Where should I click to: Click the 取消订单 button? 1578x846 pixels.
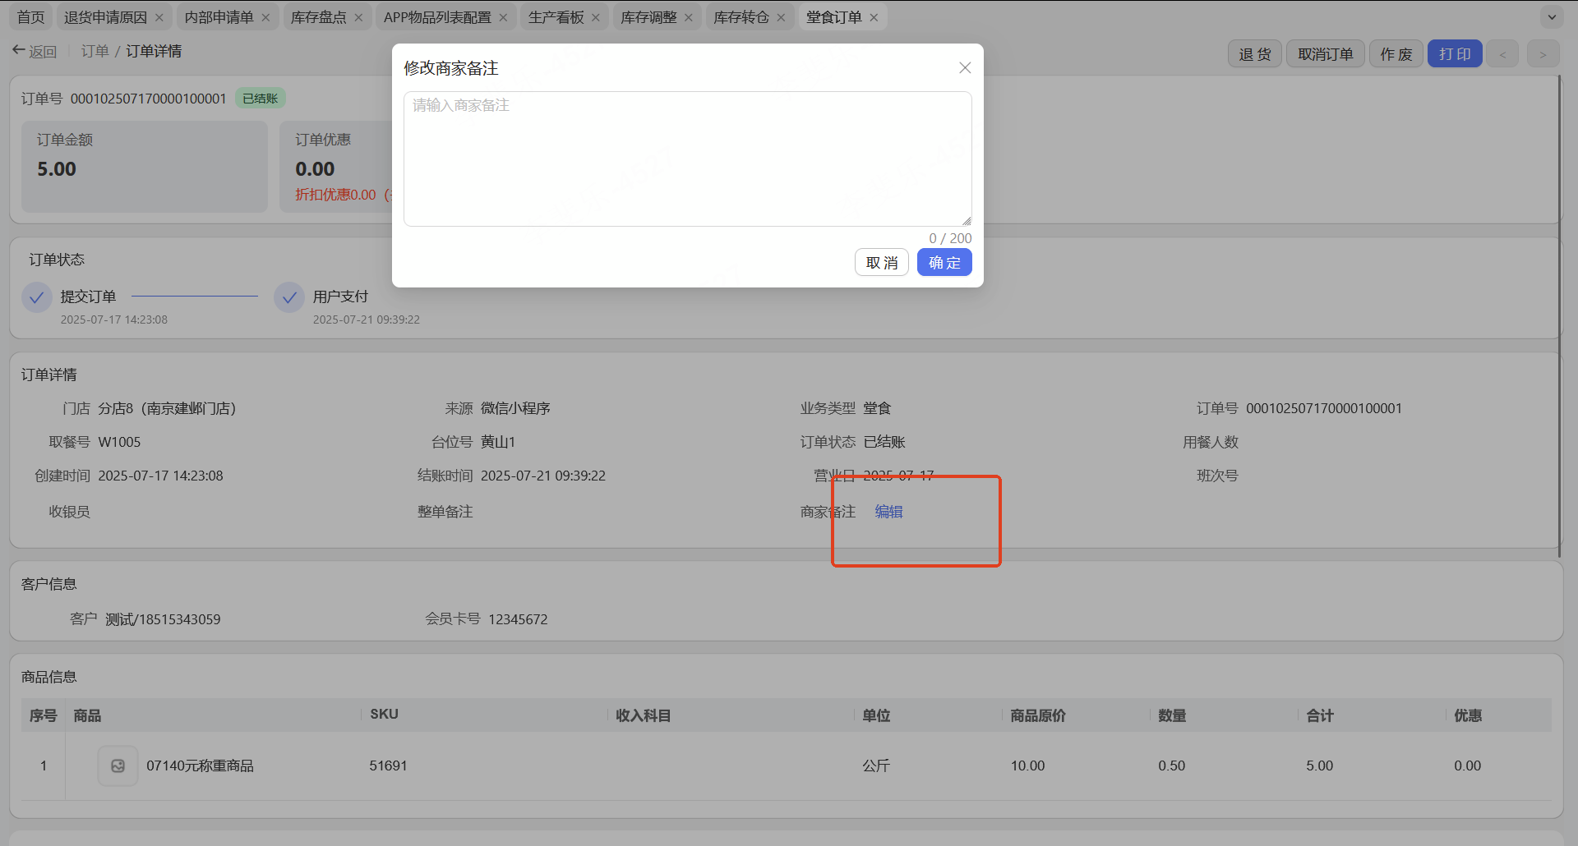(1326, 54)
